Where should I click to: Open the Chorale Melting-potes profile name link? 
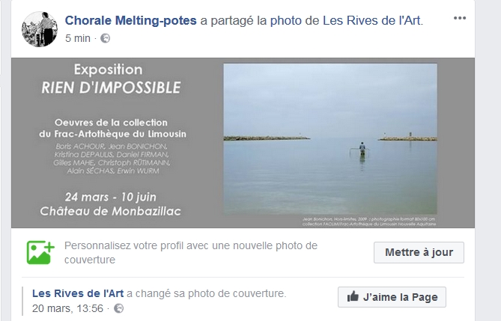point(131,20)
